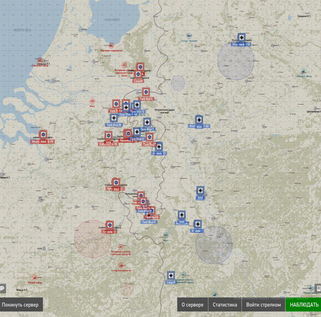Click the Tank Red D label
The image size is (321, 317).
[143, 208]
